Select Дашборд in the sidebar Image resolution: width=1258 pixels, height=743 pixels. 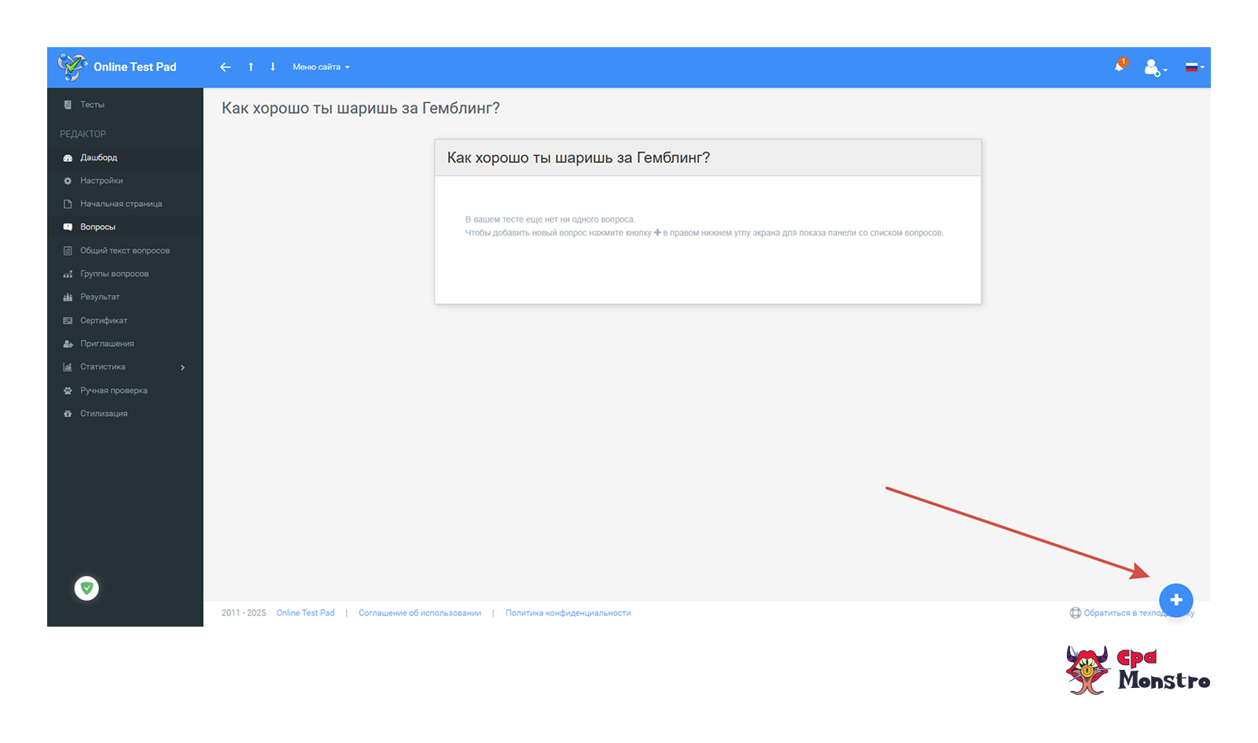[125, 157]
